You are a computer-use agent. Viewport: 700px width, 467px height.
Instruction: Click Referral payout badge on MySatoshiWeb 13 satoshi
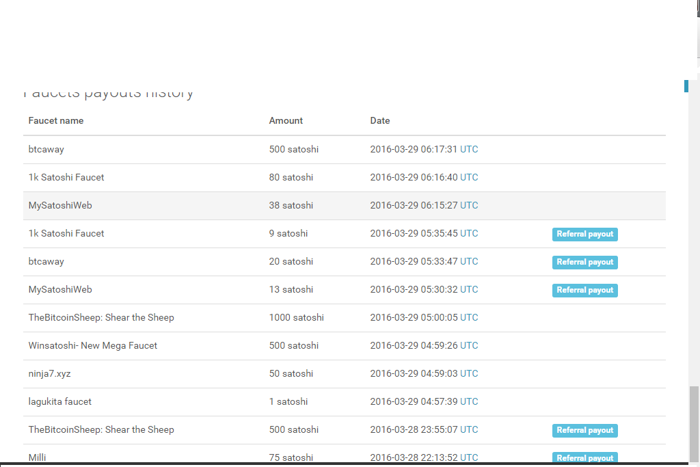[584, 290]
